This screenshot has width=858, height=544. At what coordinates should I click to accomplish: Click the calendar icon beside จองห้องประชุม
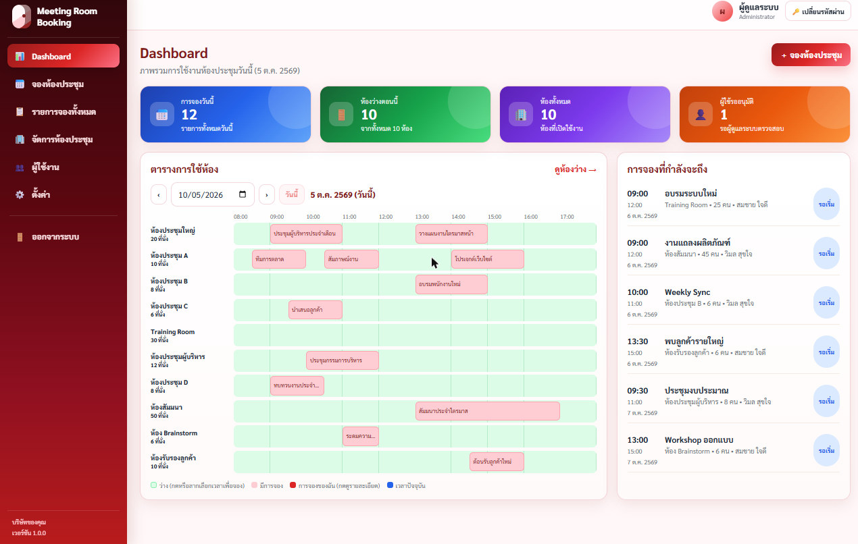[20, 84]
